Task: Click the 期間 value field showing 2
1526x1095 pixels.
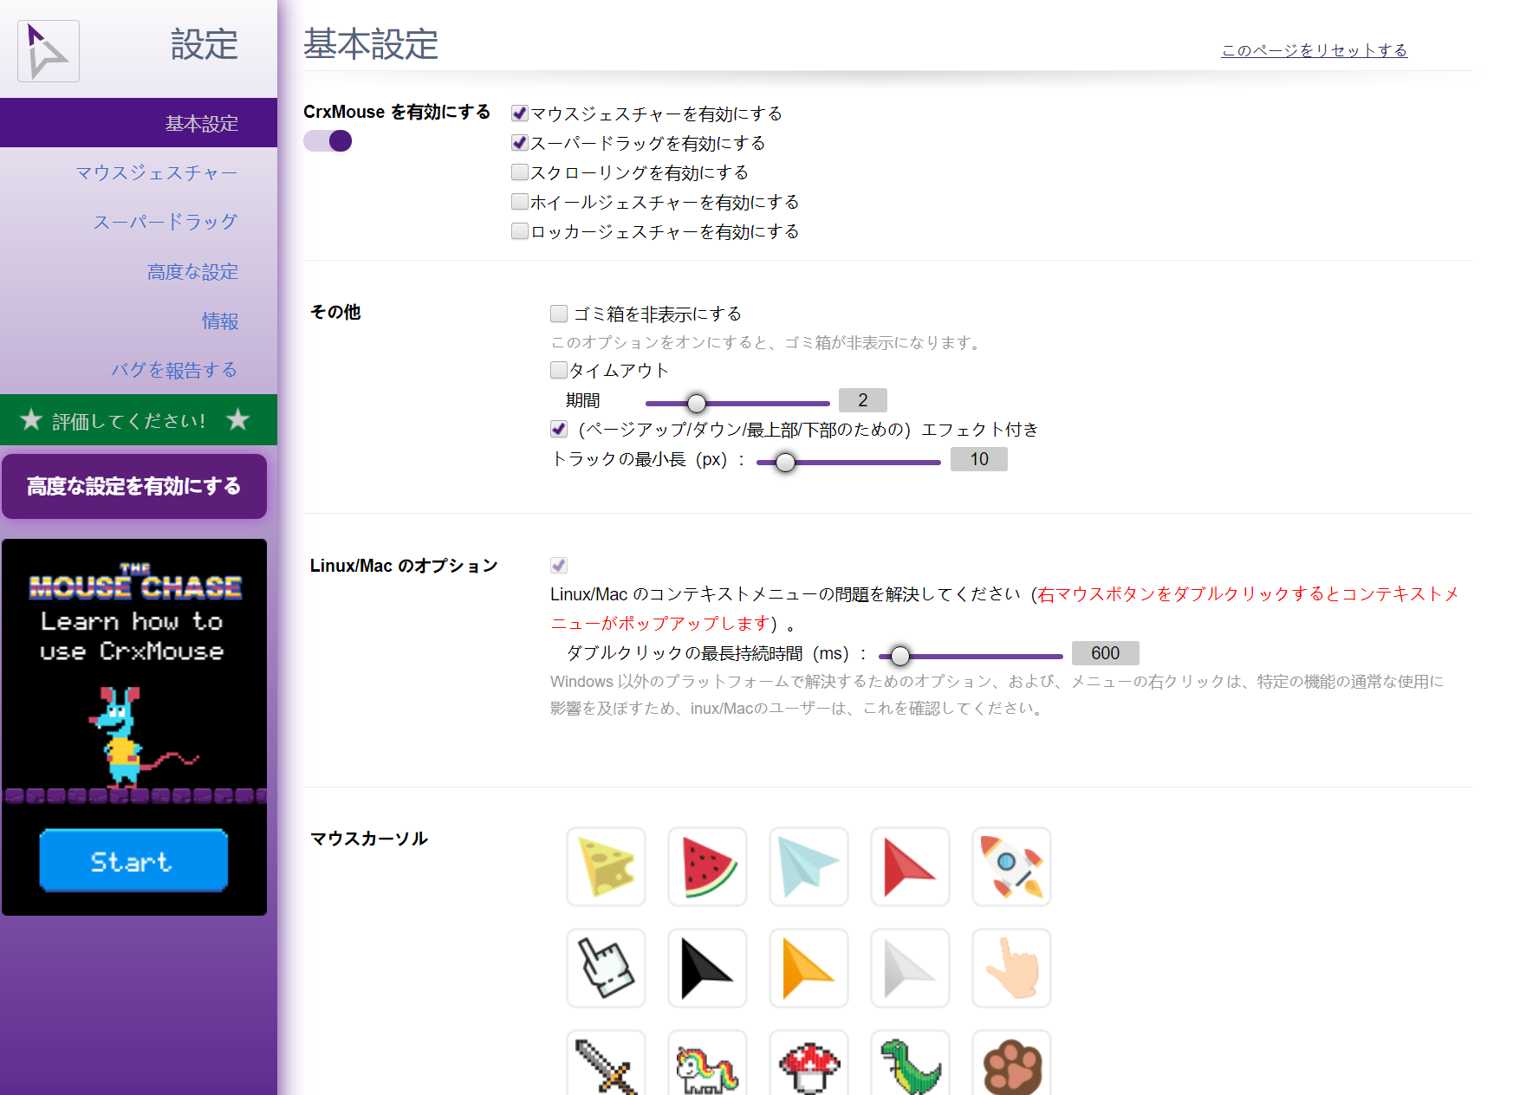Action: (x=863, y=400)
